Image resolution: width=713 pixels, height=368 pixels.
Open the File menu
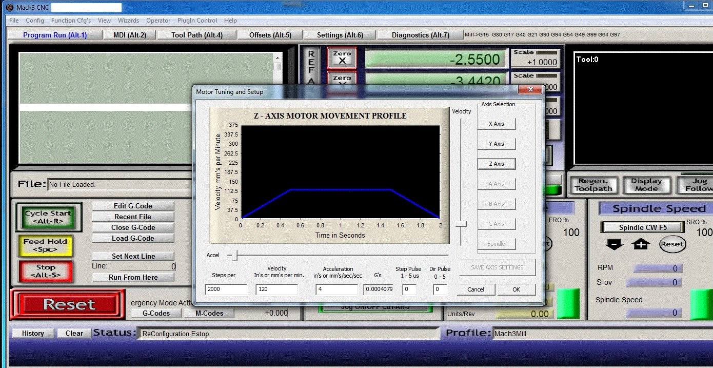14,21
